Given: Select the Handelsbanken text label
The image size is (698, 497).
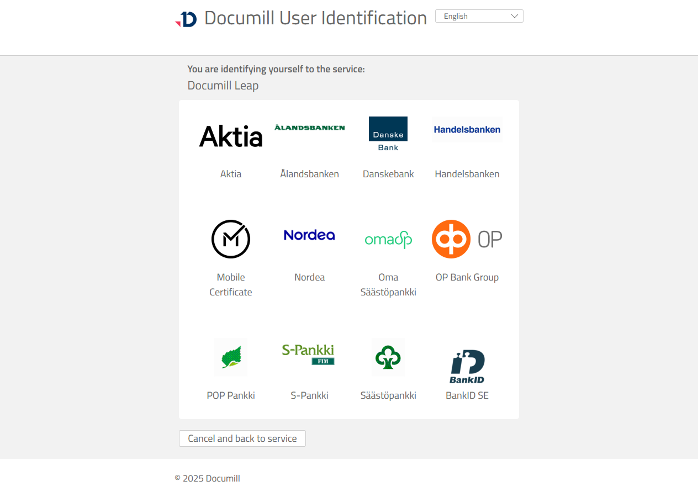Looking at the screenshot, I should coord(467,173).
